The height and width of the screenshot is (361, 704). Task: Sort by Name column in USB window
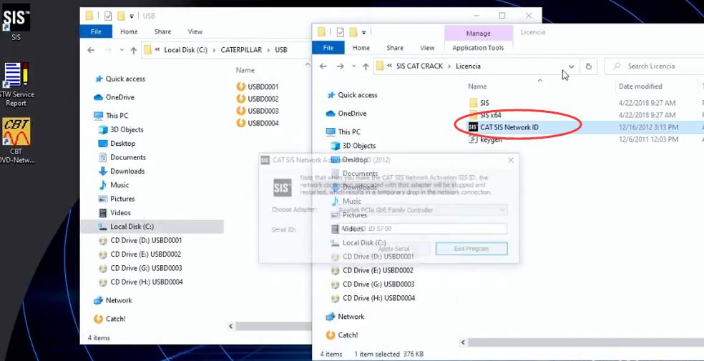(245, 70)
